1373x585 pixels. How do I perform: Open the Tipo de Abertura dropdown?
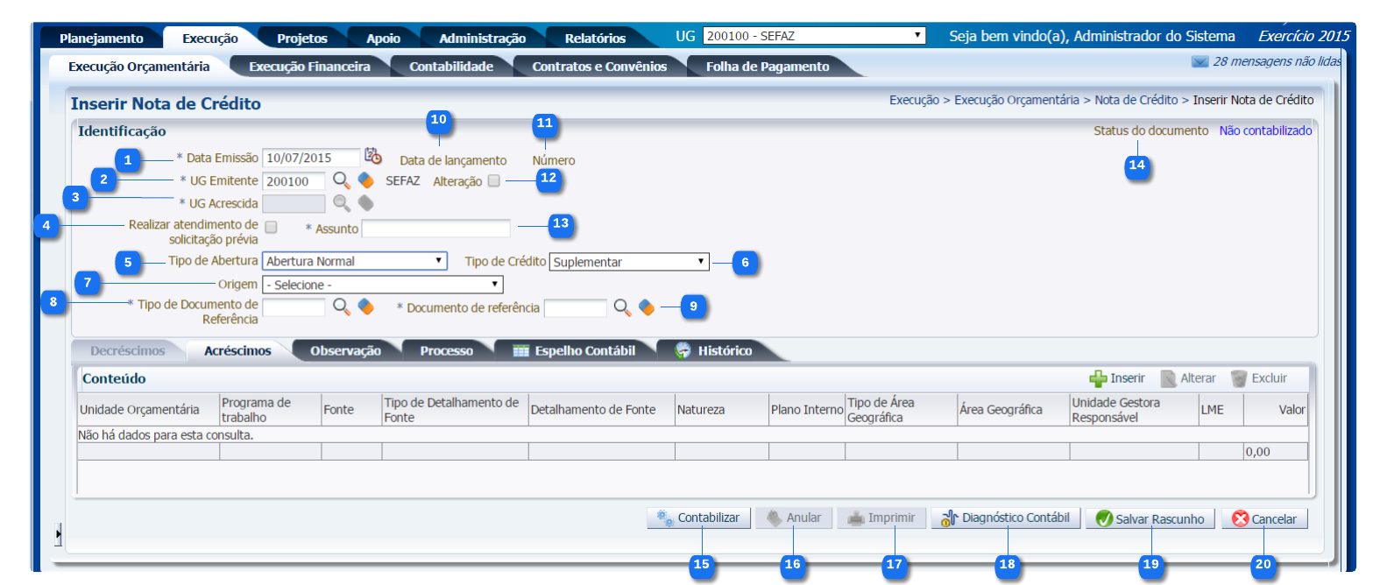(x=354, y=261)
